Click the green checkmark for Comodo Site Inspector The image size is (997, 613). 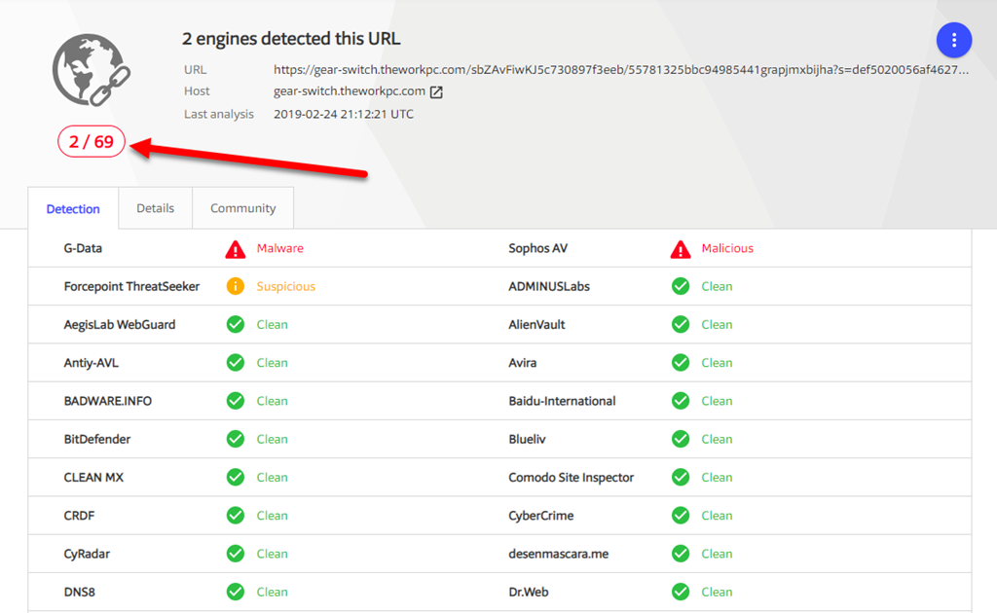[681, 478]
